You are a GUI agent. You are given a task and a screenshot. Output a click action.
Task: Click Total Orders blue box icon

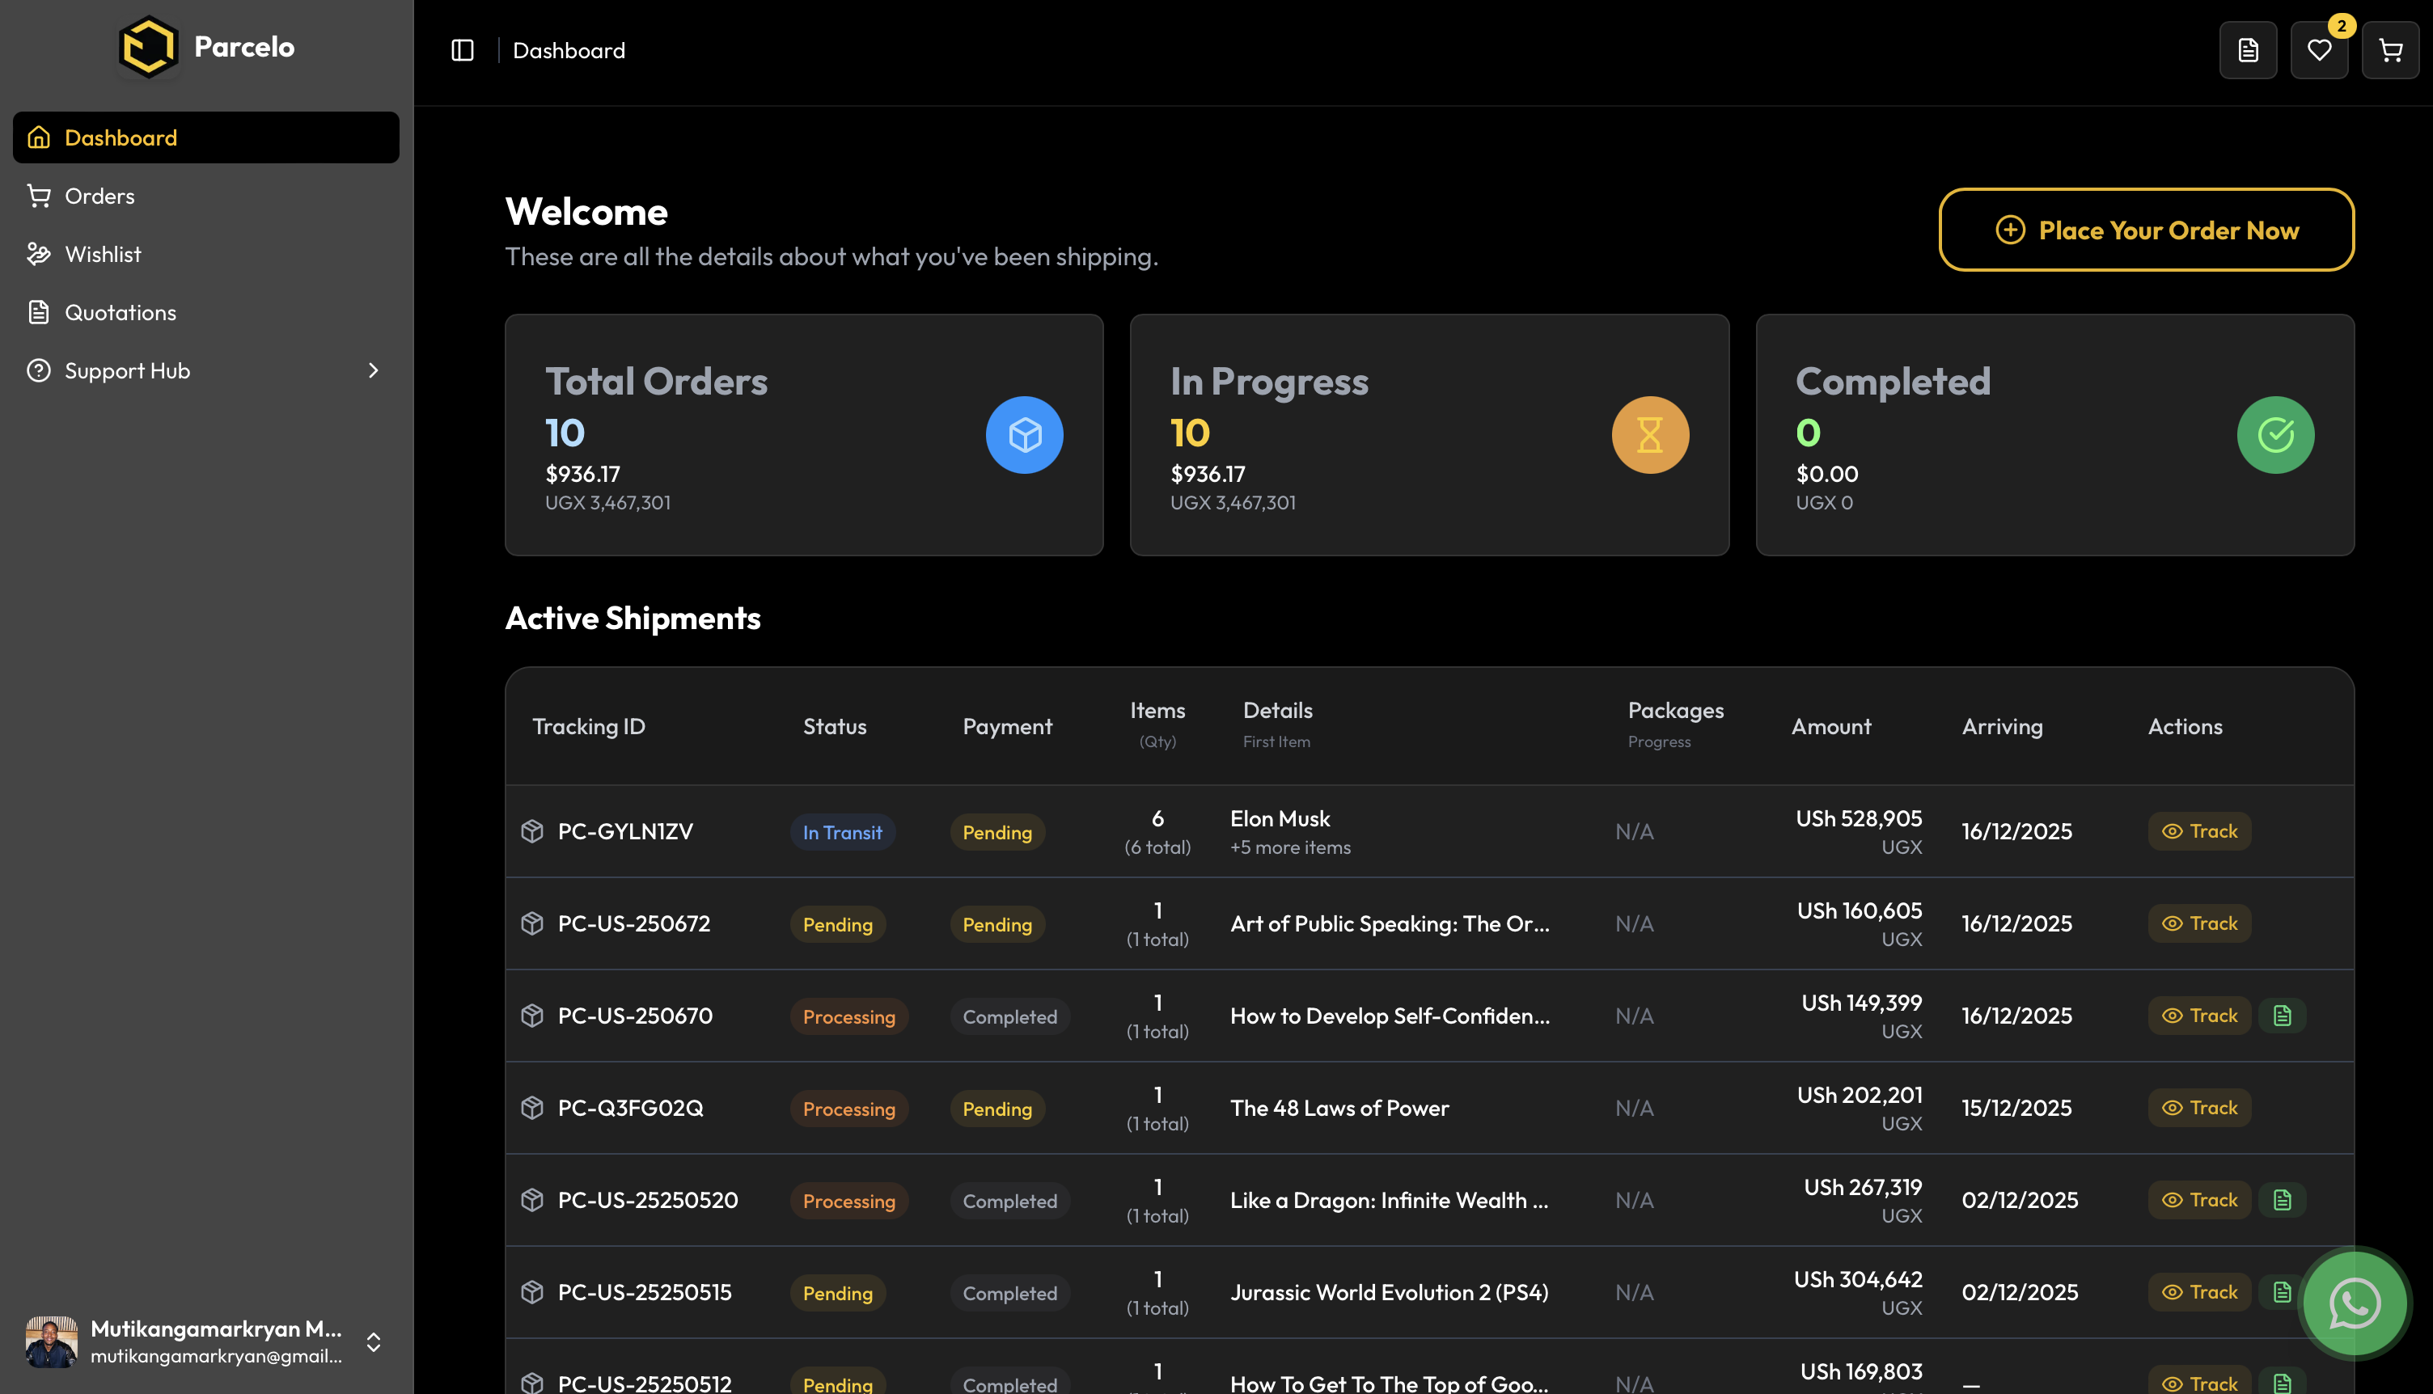[1023, 435]
